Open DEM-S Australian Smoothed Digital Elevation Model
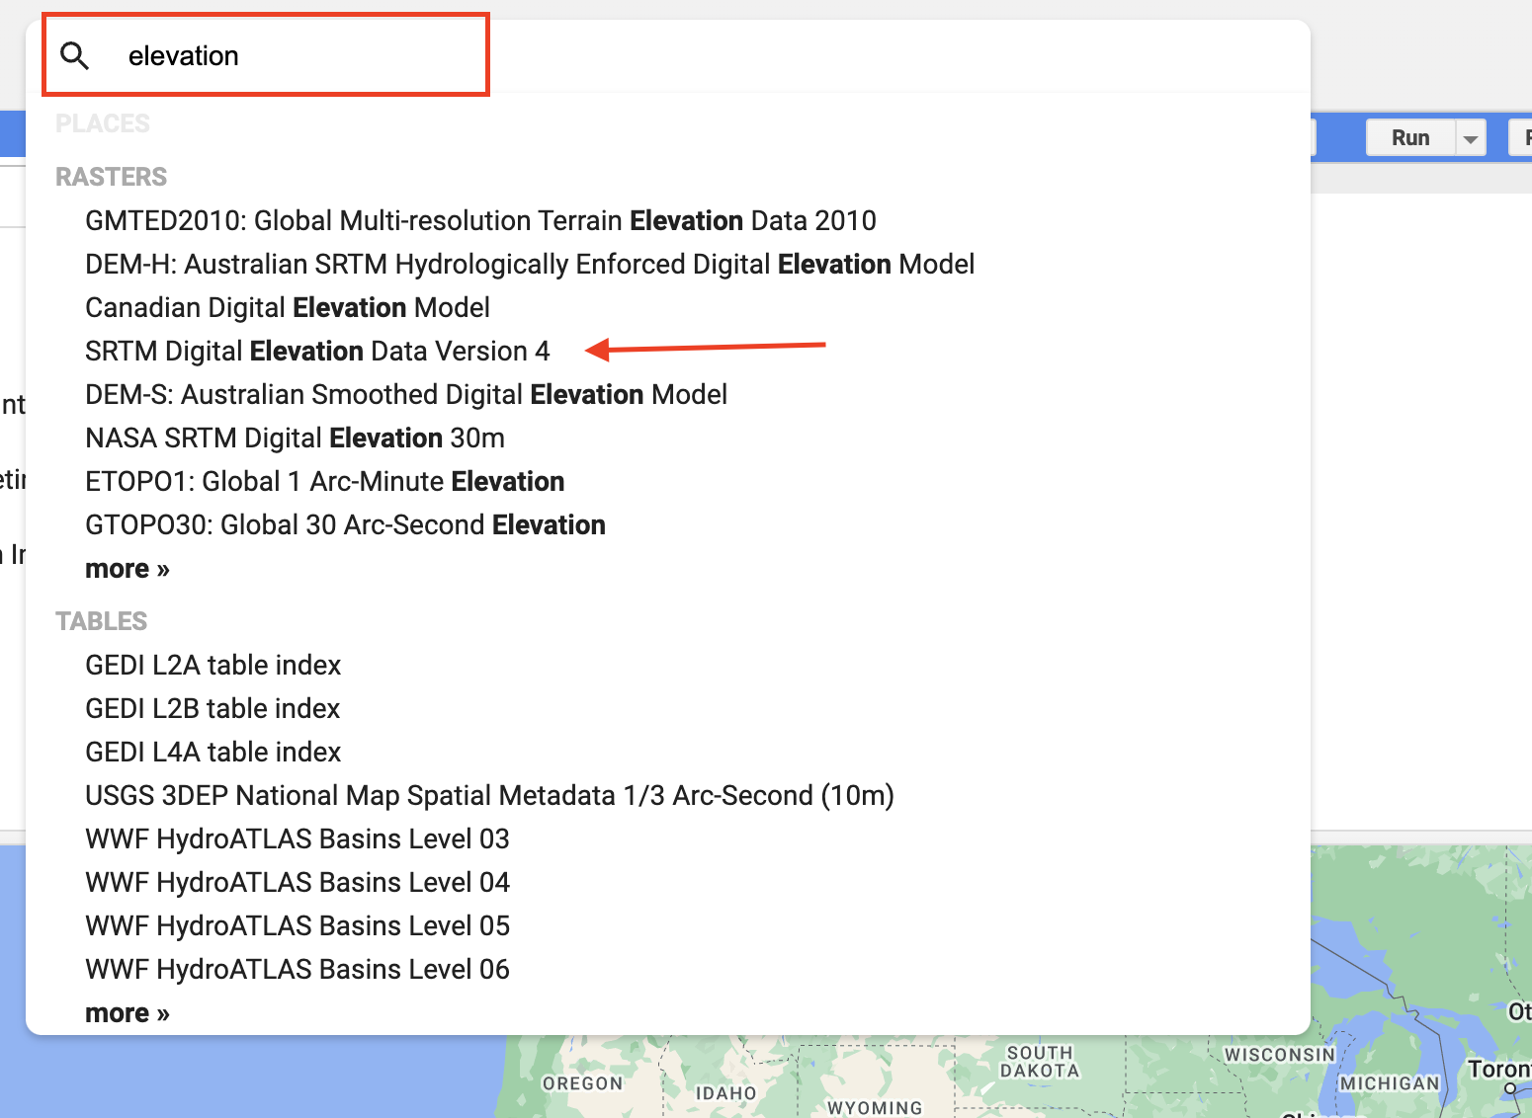Image resolution: width=1532 pixels, height=1118 pixels. (405, 394)
